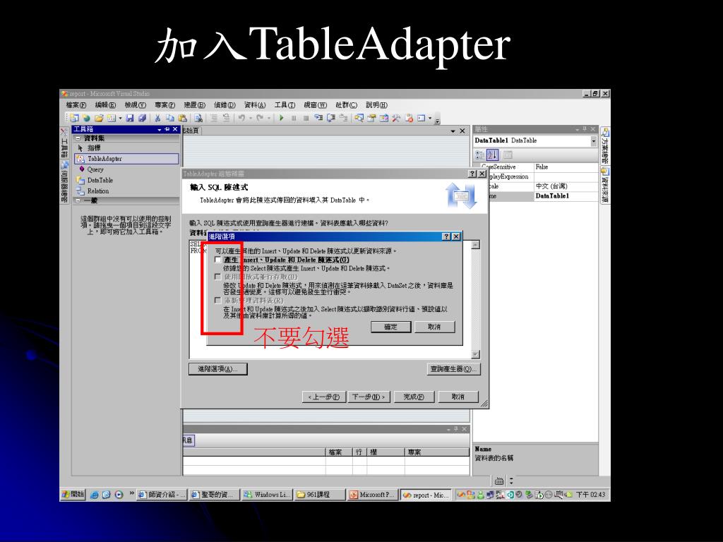Open the 工具箱 panel position dropdown arrow
The image size is (723, 542).
(160, 130)
